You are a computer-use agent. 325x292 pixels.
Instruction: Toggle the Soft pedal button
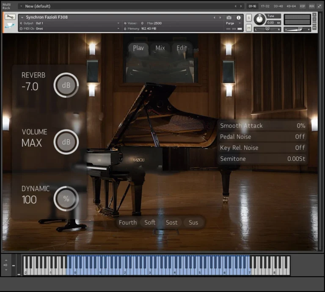150,223
